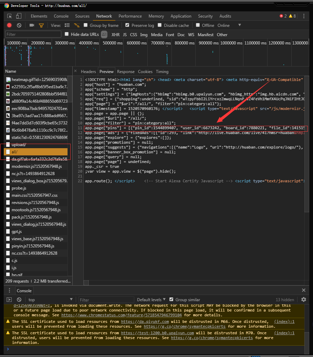This screenshot has height=357, width=313.
Task: Select the upload/ request row
Action: pyautogui.click(x=36, y=145)
